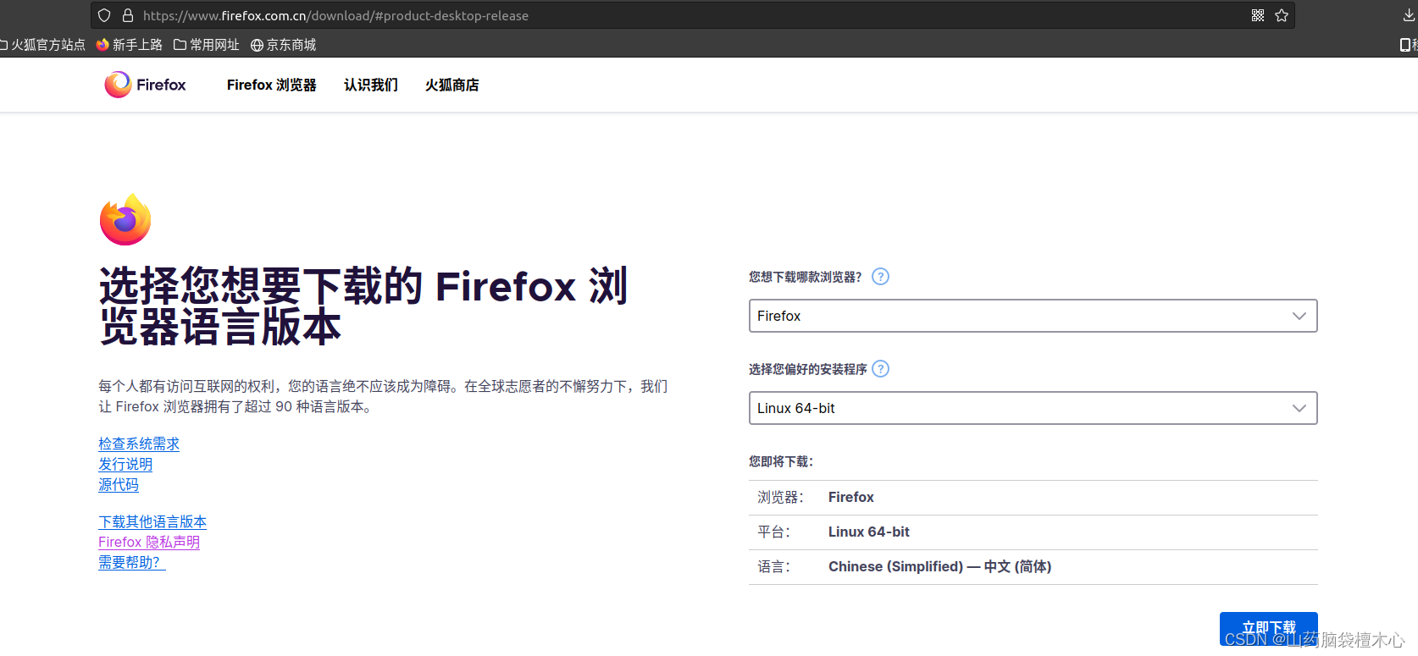Click the help icon beside 您想下载哪款浏览器

point(881,277)
